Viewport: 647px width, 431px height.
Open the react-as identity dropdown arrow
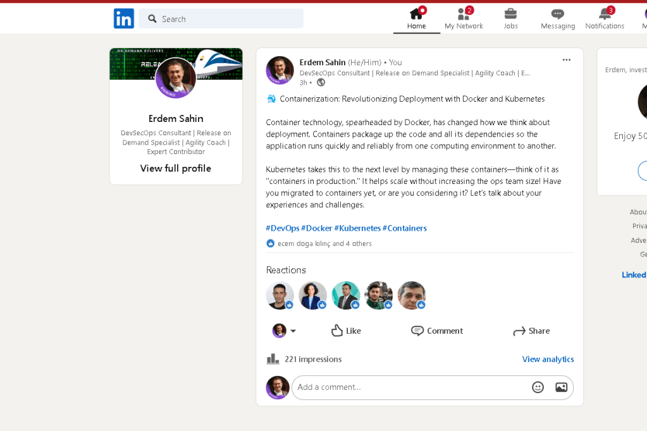pos(293,331)
